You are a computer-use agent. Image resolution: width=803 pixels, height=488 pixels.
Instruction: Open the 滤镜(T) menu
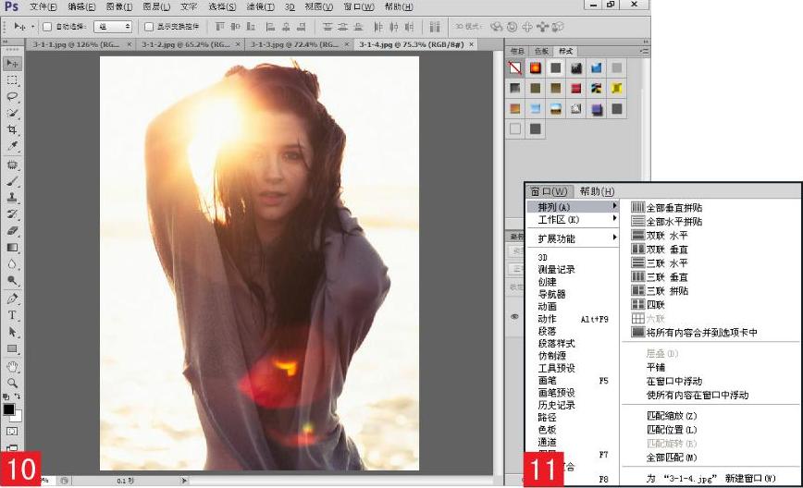pos(260,6)
